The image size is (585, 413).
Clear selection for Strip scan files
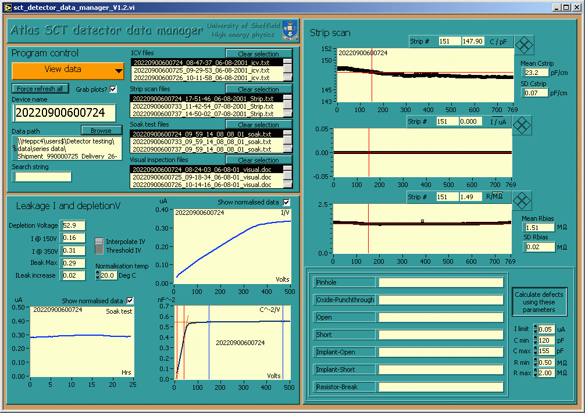point(259,89)
